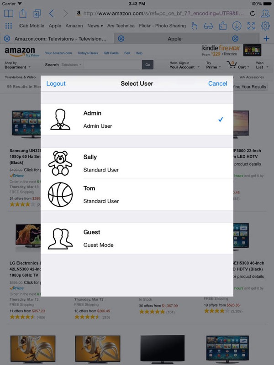
Task: Open the settings gear icon
Action: (x=265, y=26)
